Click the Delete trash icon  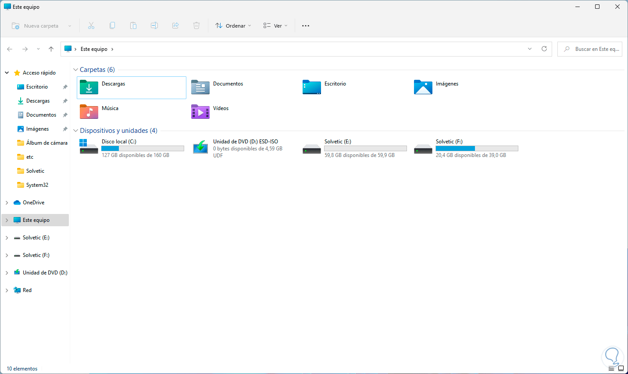(x=196, y=26)
